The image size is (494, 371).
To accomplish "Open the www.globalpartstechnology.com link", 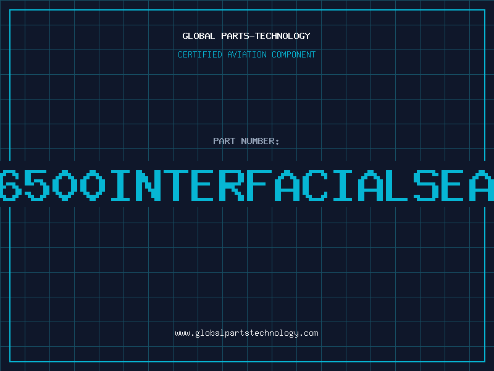I will pyautogui.click(x=246, y=333).
